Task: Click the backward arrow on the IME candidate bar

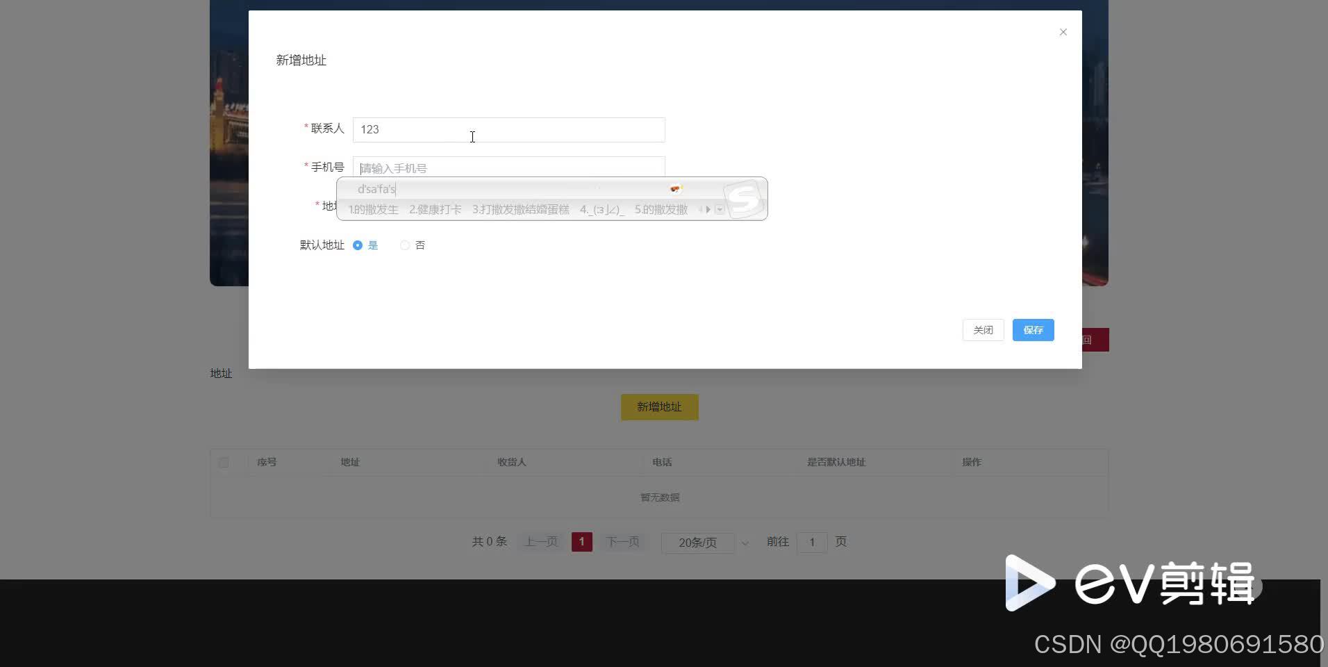Action: [x=701, y=209]
